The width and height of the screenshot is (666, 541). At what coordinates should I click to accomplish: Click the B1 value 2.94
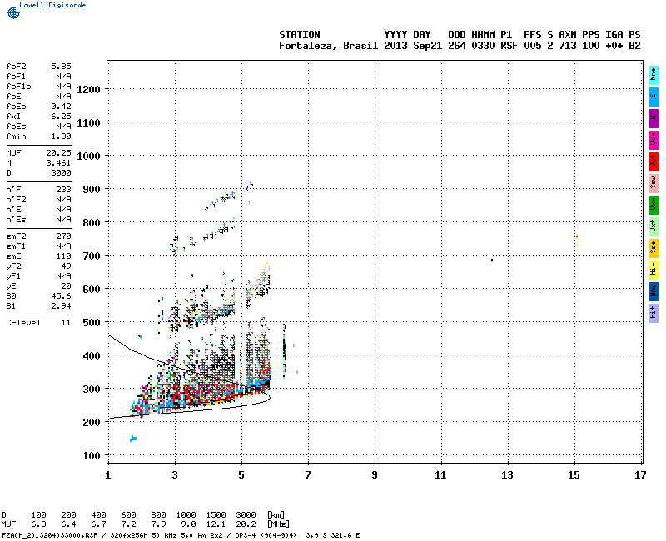pyautogui.click(x=61, y=306)
